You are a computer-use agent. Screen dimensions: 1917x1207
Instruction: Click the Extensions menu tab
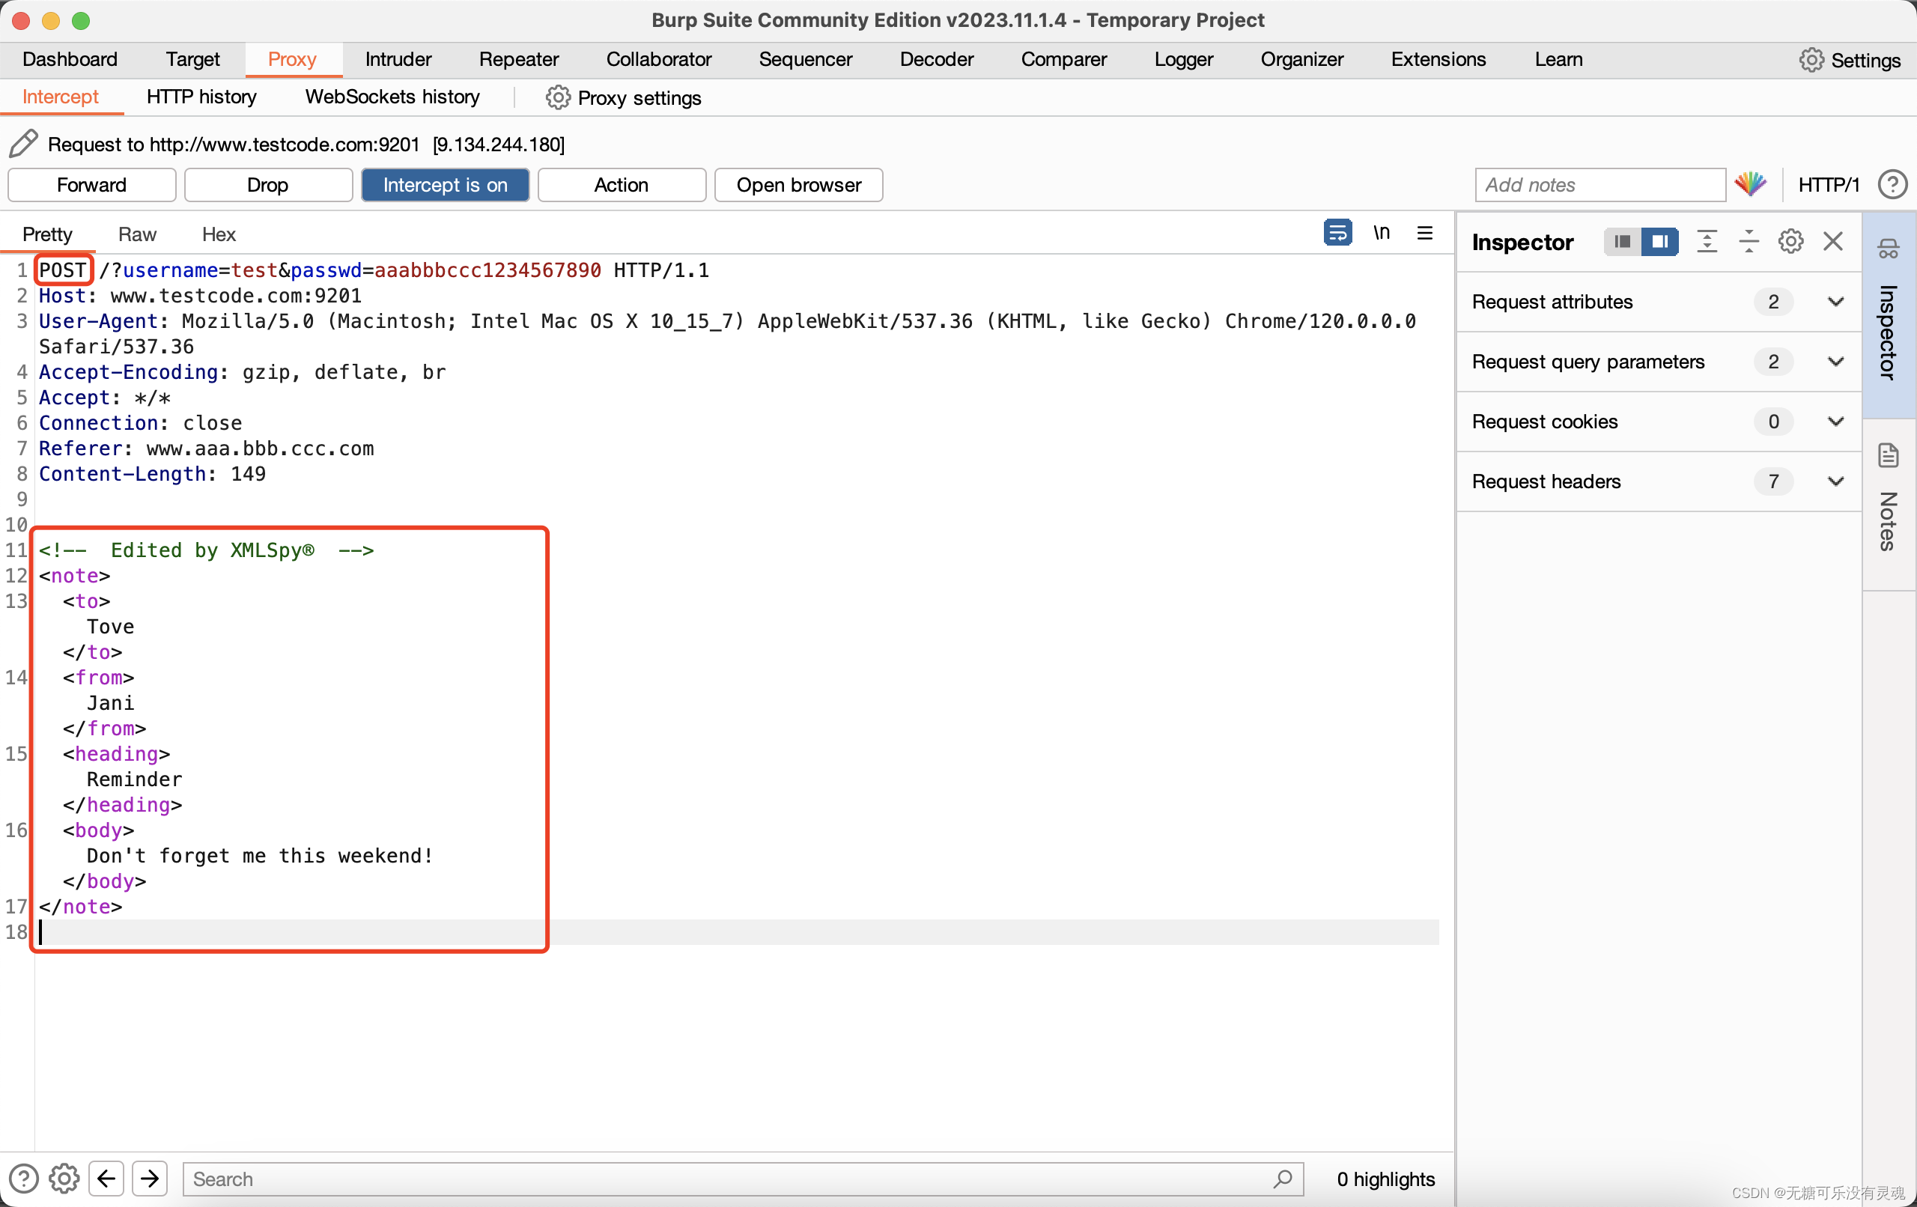click(x=1438, y=58)
